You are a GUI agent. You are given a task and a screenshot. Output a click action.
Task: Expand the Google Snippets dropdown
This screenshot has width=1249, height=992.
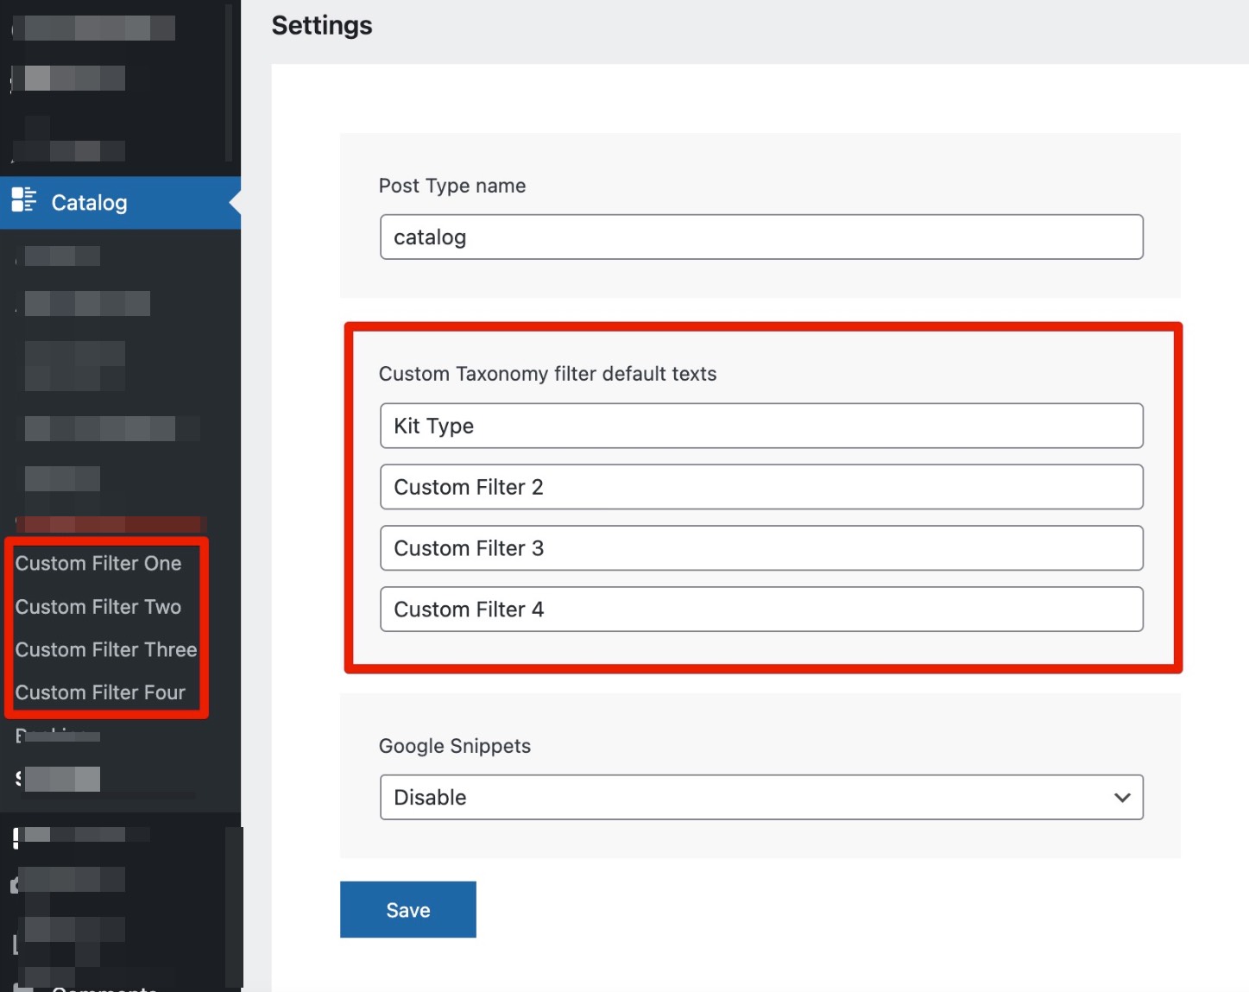click(x=761, y=798)
